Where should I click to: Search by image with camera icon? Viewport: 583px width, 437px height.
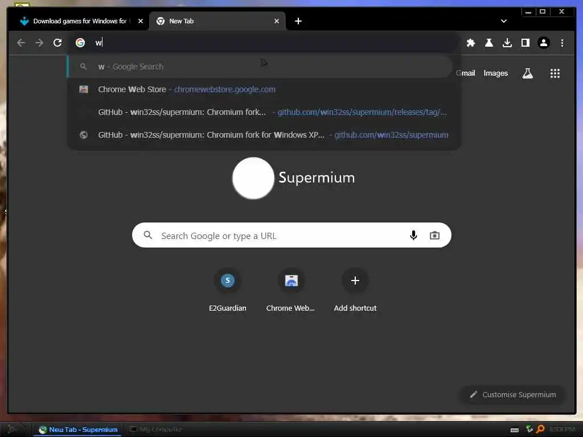434,235
